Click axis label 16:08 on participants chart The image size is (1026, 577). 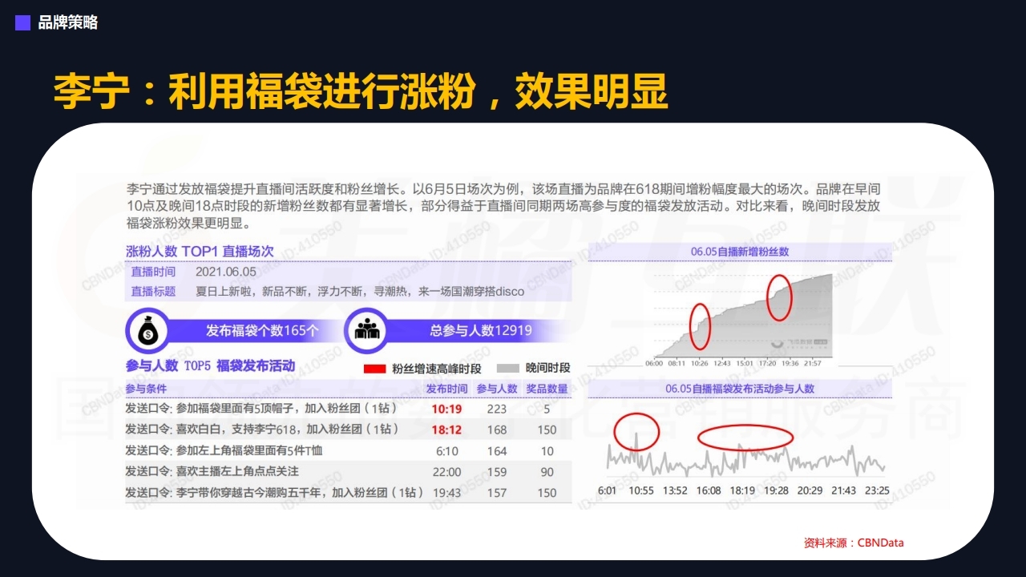pyautogui.click(x=709, y=490)
